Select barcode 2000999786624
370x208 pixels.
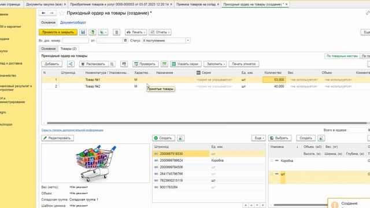click(209, 161)
